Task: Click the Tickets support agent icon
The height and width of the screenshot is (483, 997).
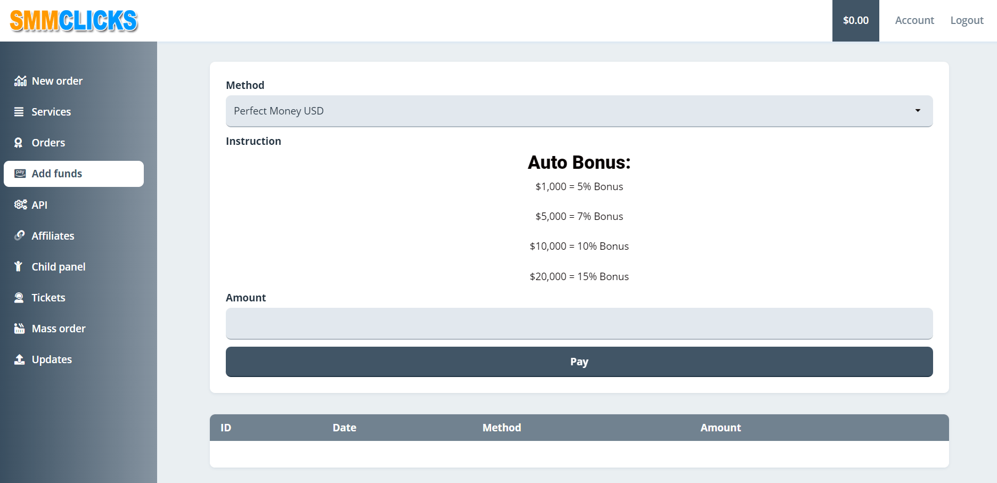Action: pos(19,298)
